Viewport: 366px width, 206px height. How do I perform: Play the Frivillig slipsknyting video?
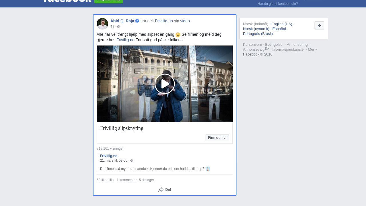165,84
